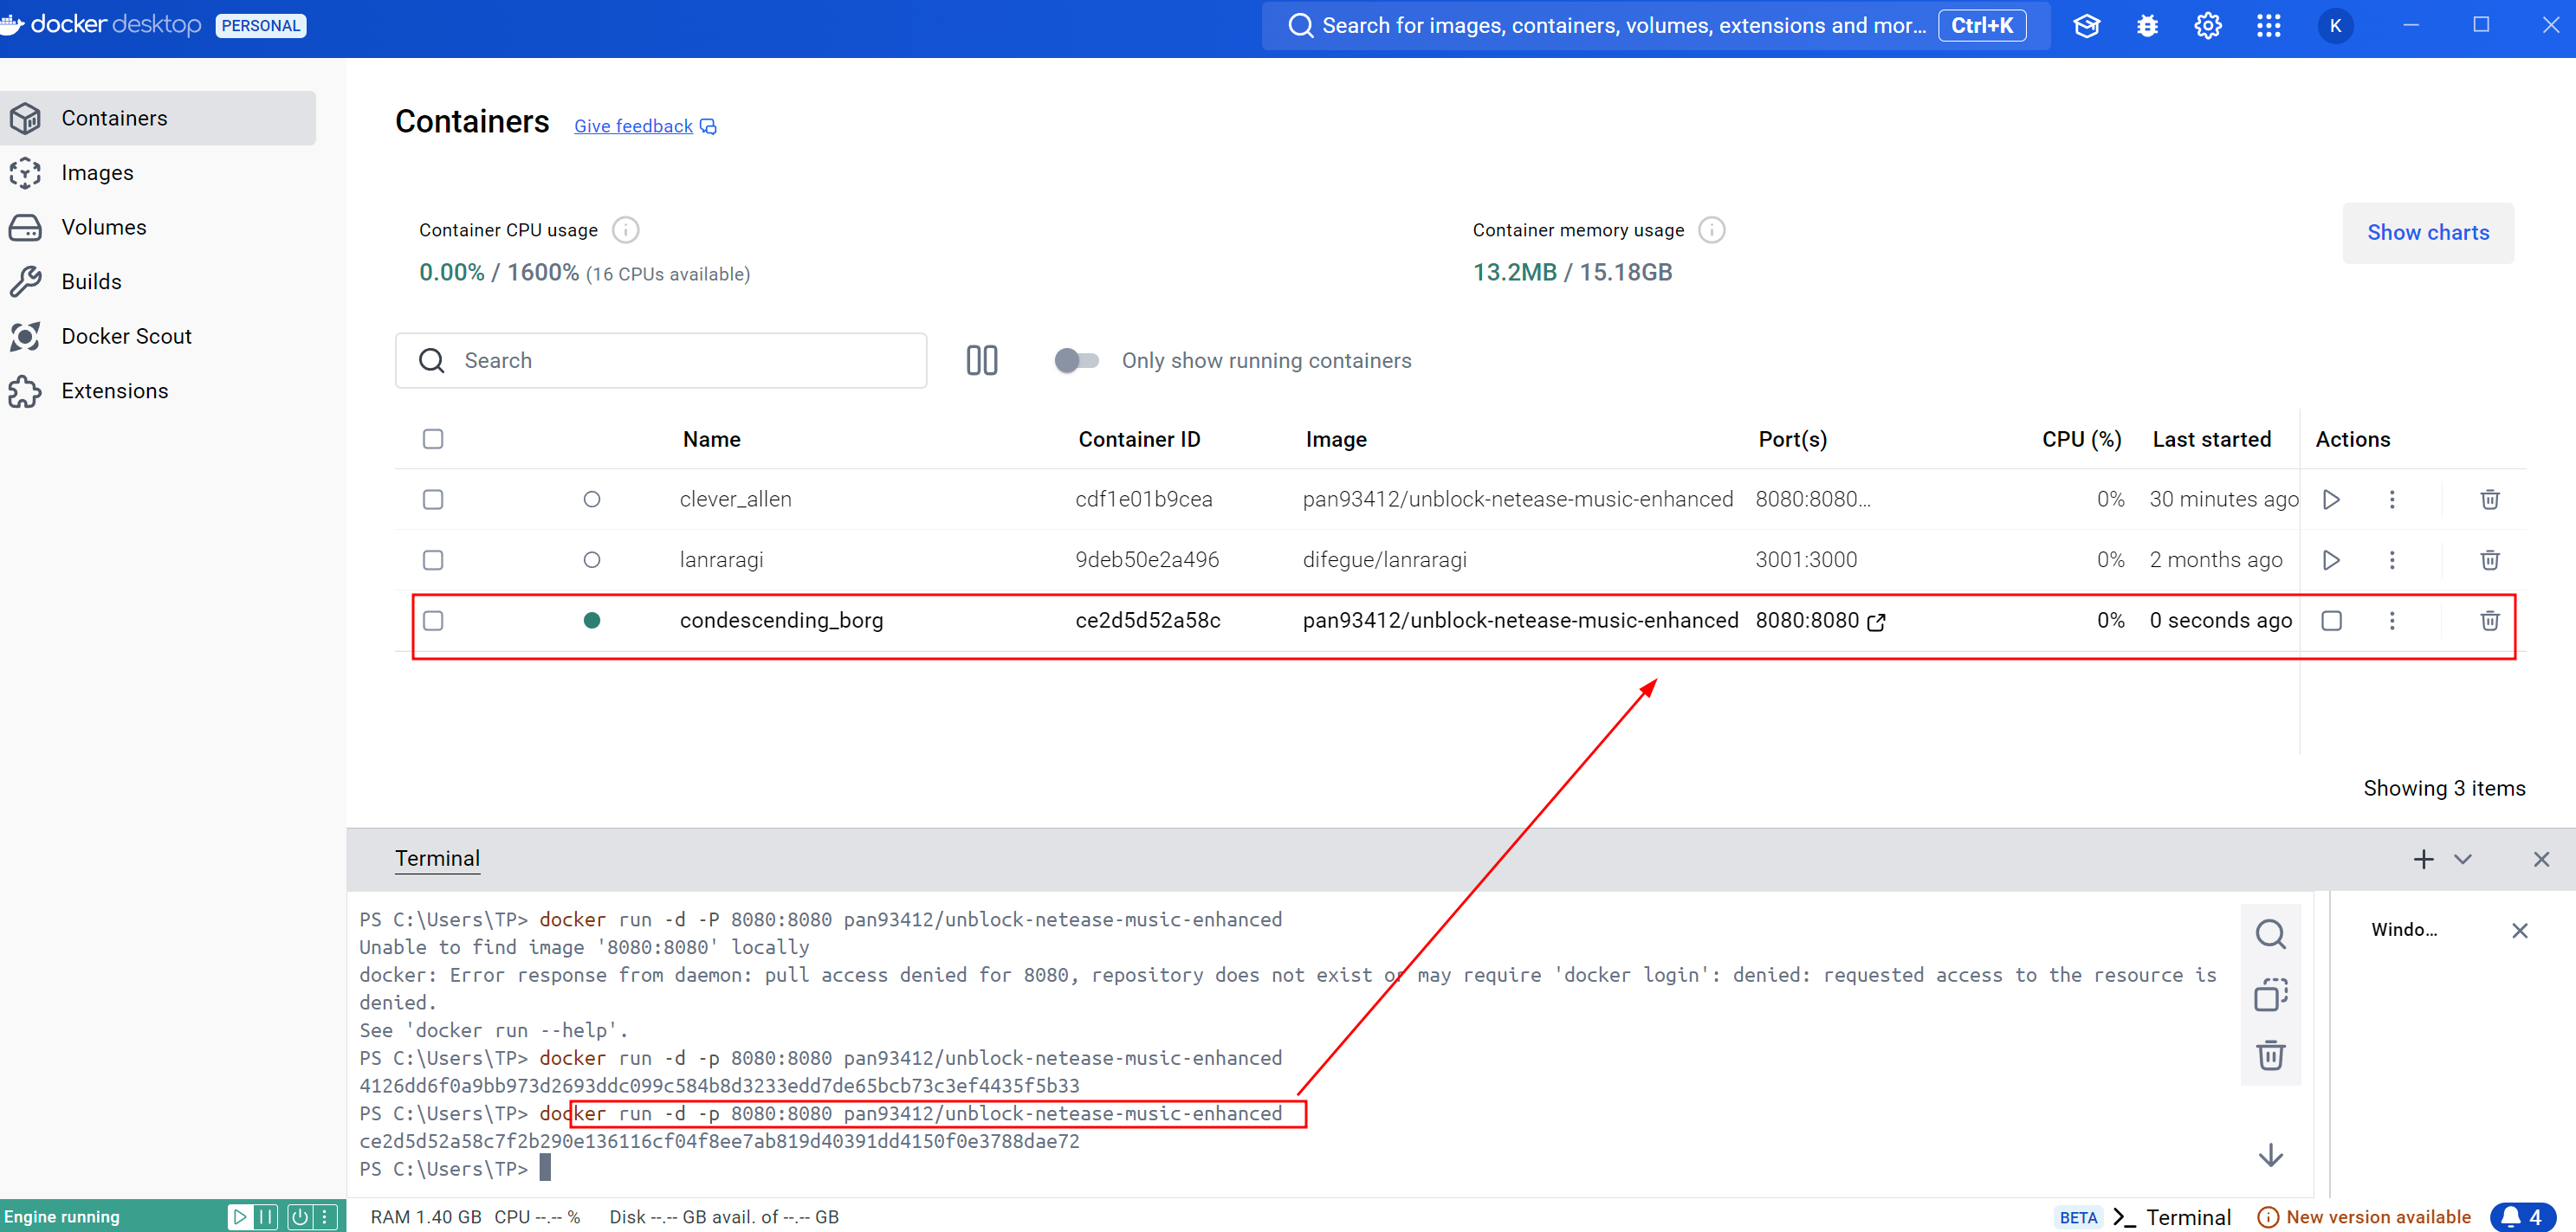Stop the condescending_borg container
This screenshot has width=2576, height=1232.
tap(2331, 621)
